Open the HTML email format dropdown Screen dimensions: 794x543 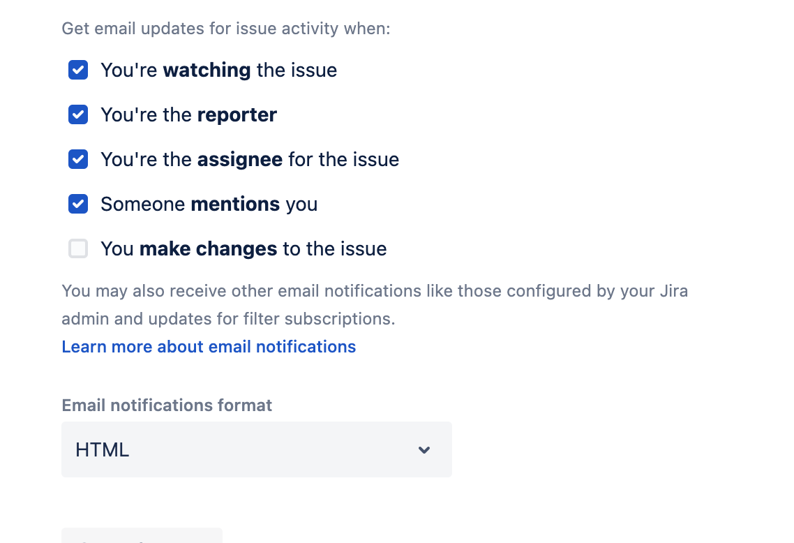point(256,450)
